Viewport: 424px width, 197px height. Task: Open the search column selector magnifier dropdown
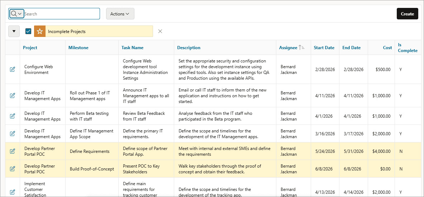coord(16,14)
